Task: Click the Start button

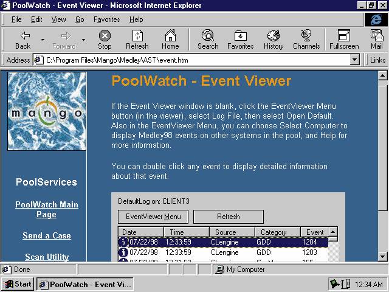Action: coord(18,284)
